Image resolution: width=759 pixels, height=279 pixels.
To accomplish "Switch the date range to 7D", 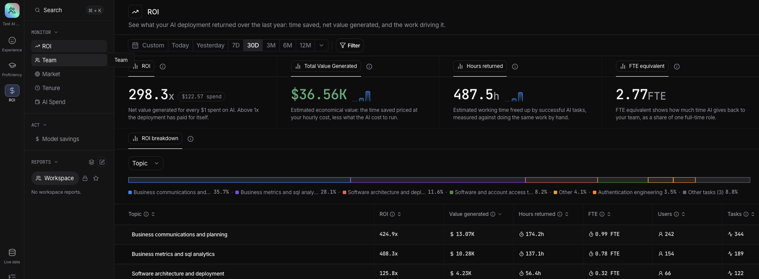I will [236, 45].
